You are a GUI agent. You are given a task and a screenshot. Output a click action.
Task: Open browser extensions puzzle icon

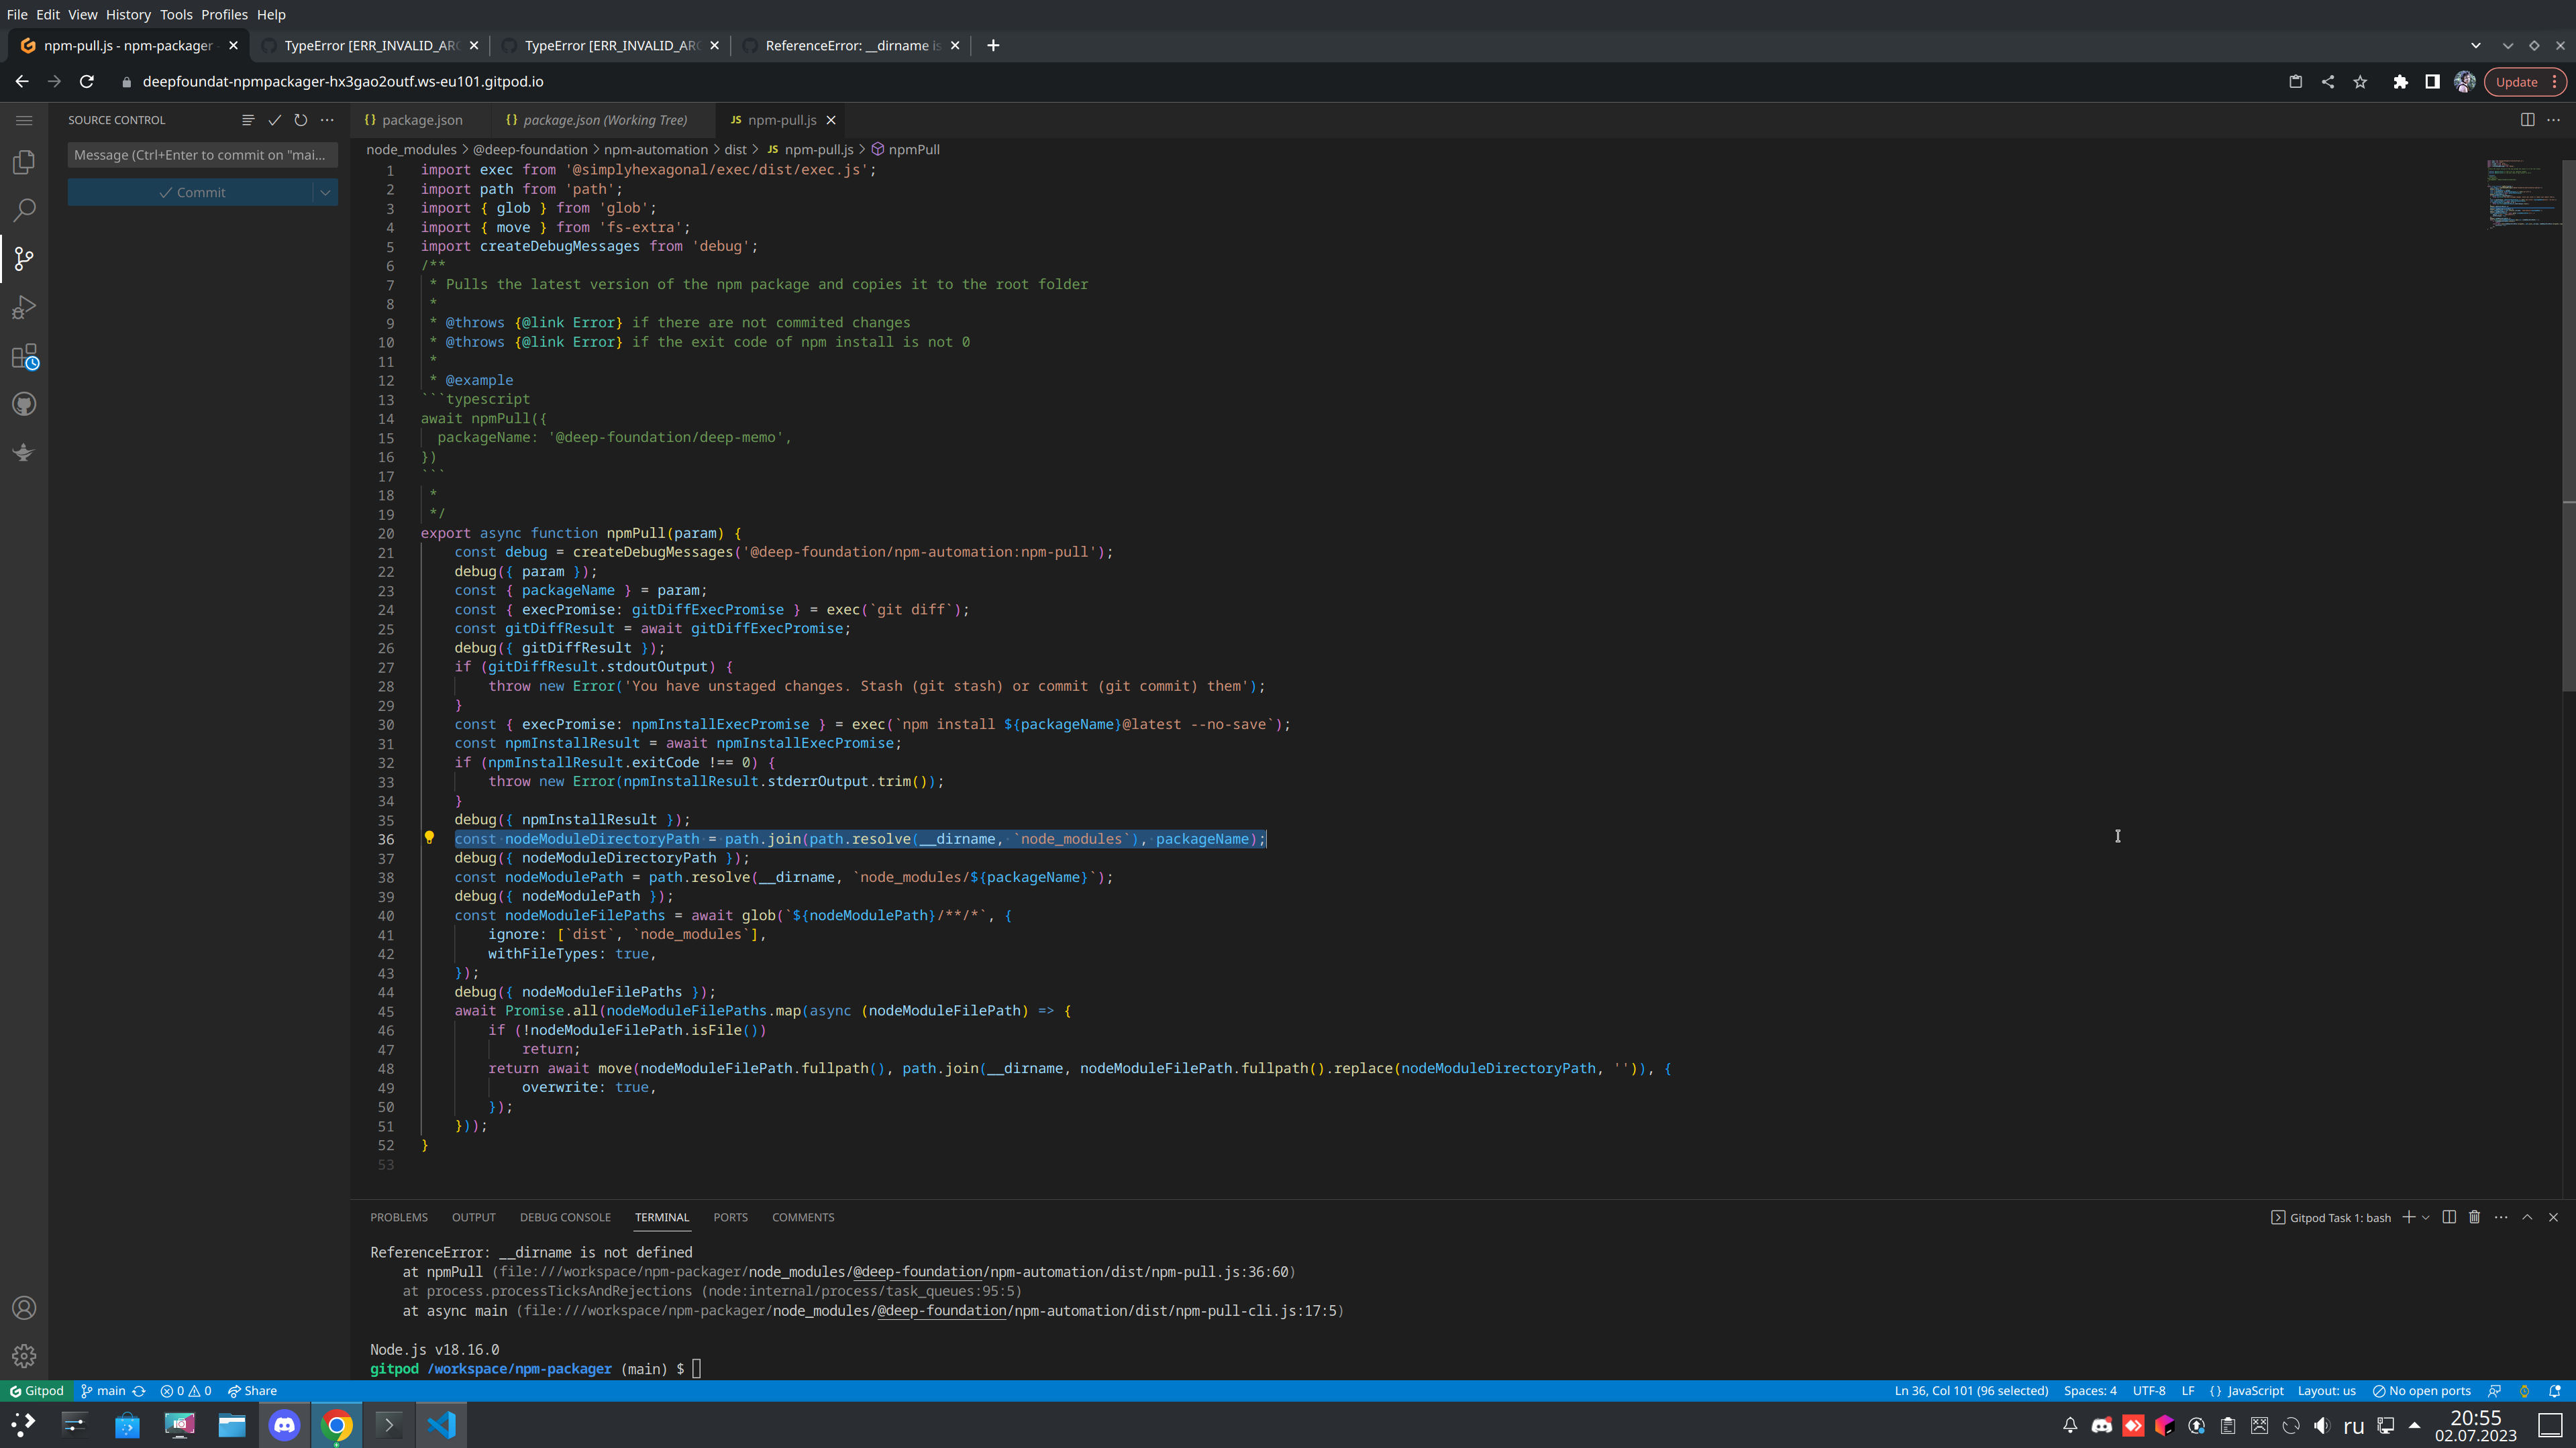click(2401, 82)
